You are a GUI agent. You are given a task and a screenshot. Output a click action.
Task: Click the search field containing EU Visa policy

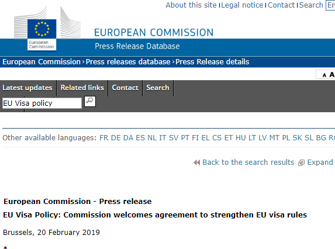pos(42,103)
